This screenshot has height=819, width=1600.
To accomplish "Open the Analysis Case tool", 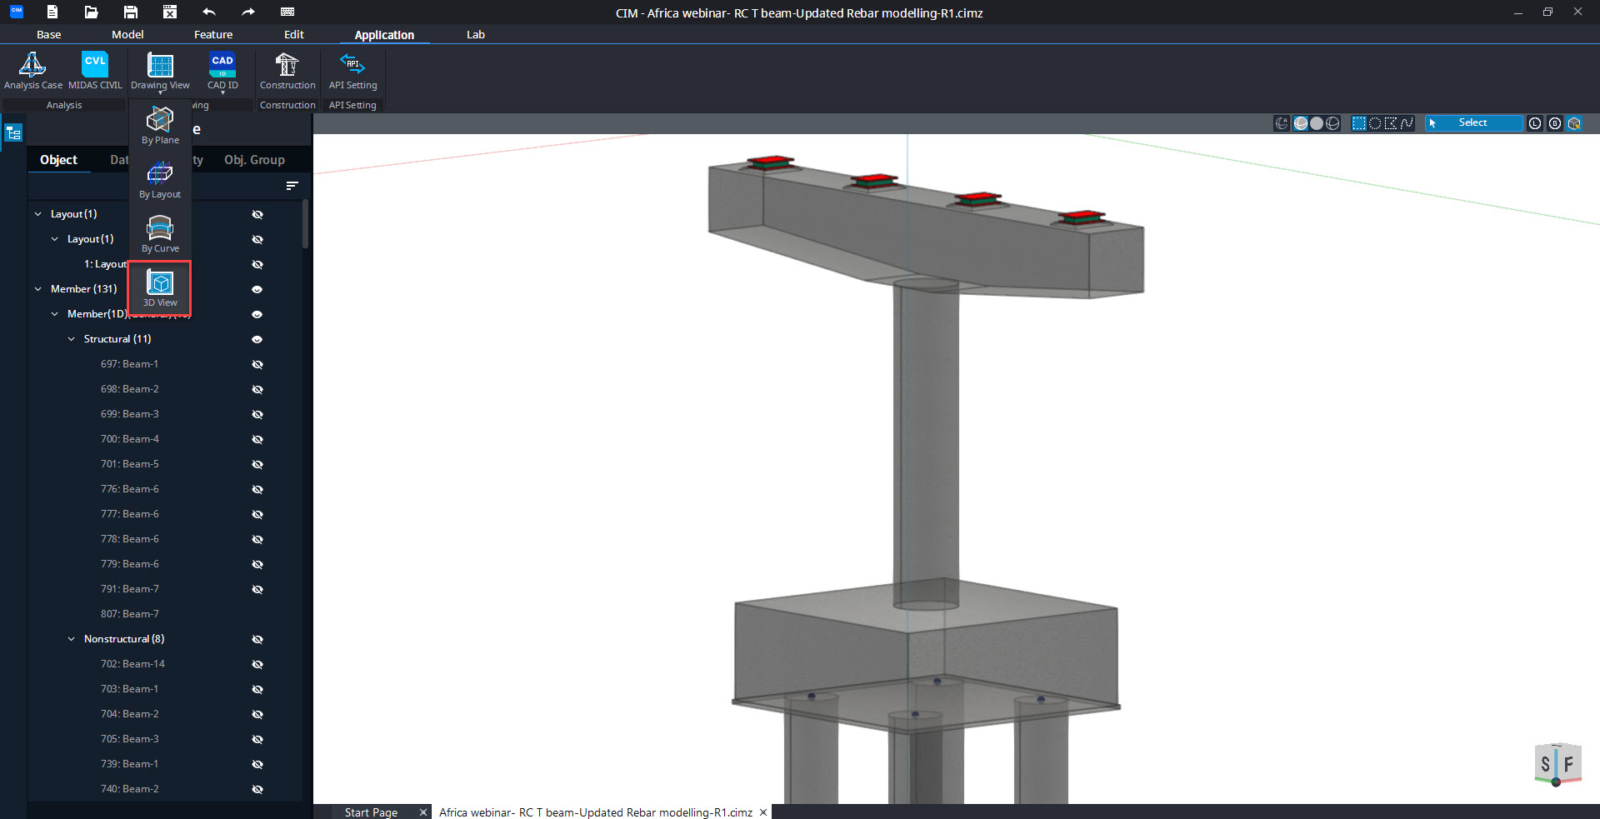I will (x=32, y=72).
